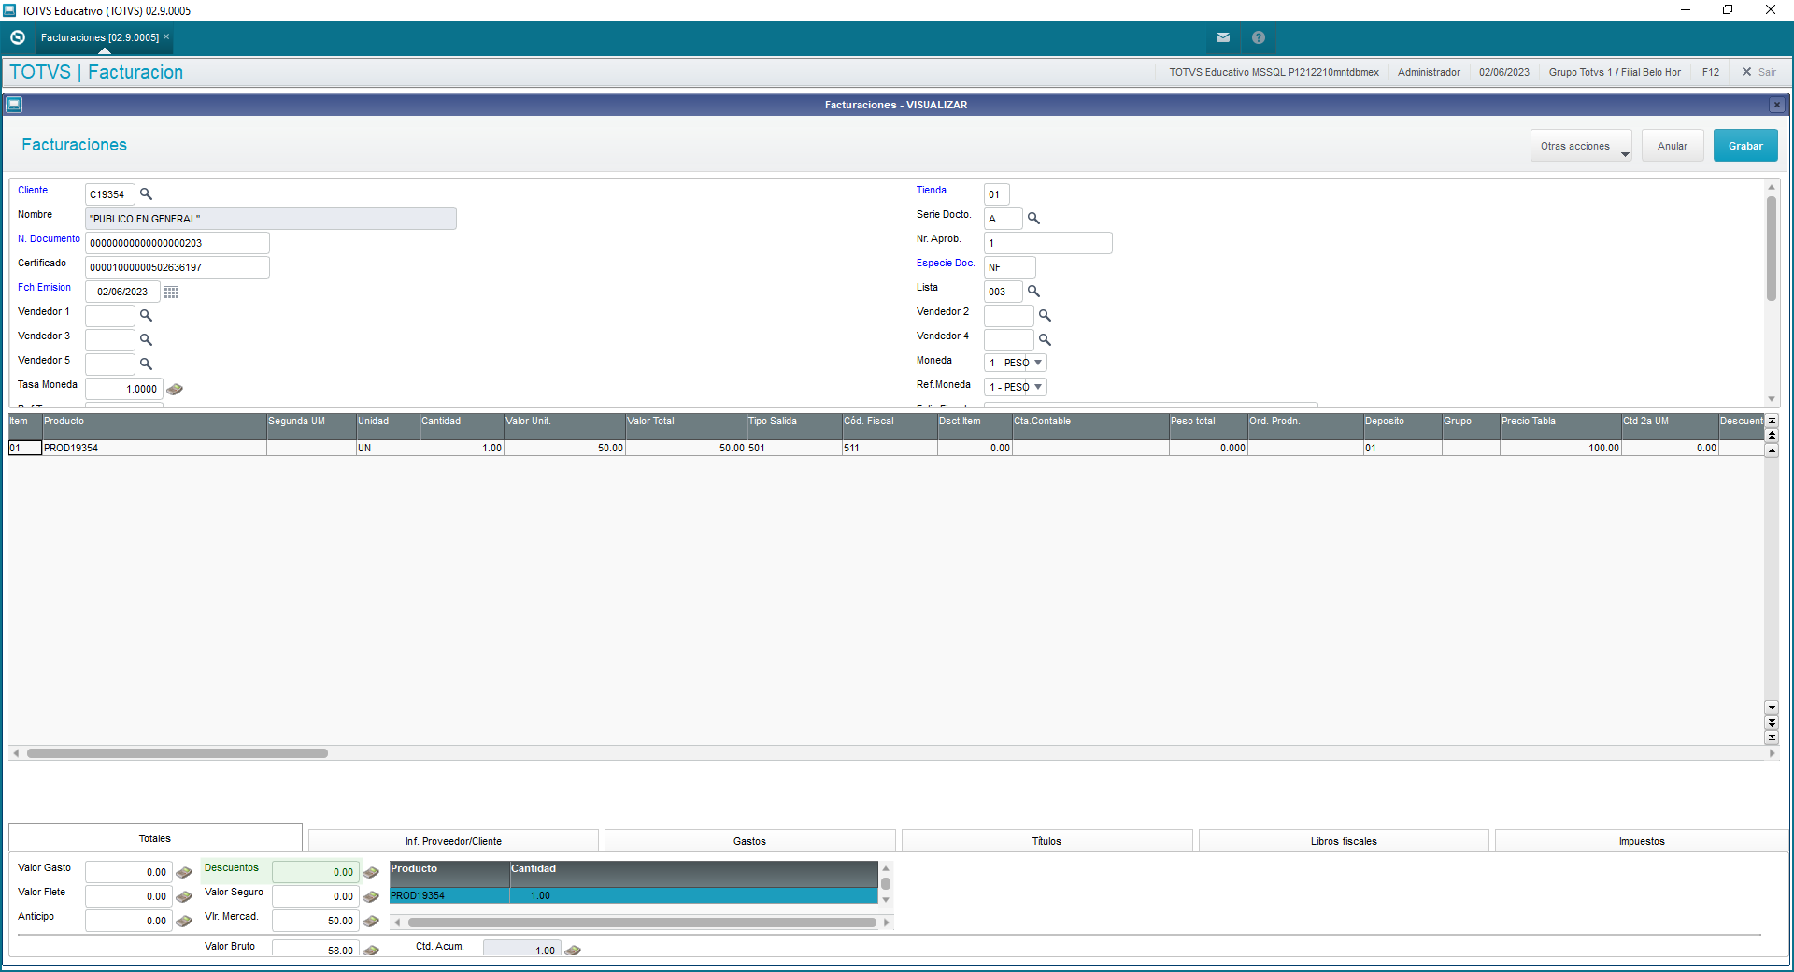Click the Descuentos value field
Screen dimensions: 1794x972
click(316, 872)
